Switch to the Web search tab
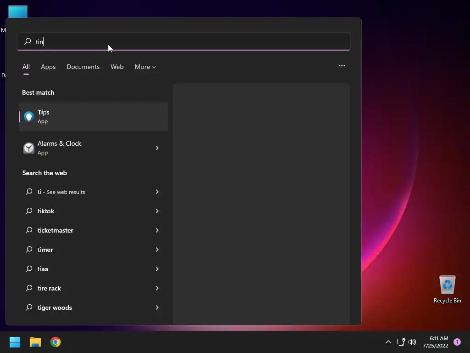The height and width of the screenshot is (353, 470). [117, 67]
